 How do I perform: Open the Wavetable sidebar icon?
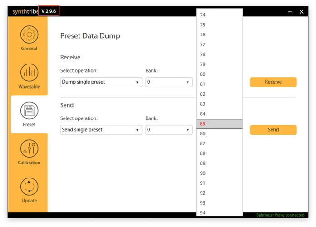(x=29, y=73)
